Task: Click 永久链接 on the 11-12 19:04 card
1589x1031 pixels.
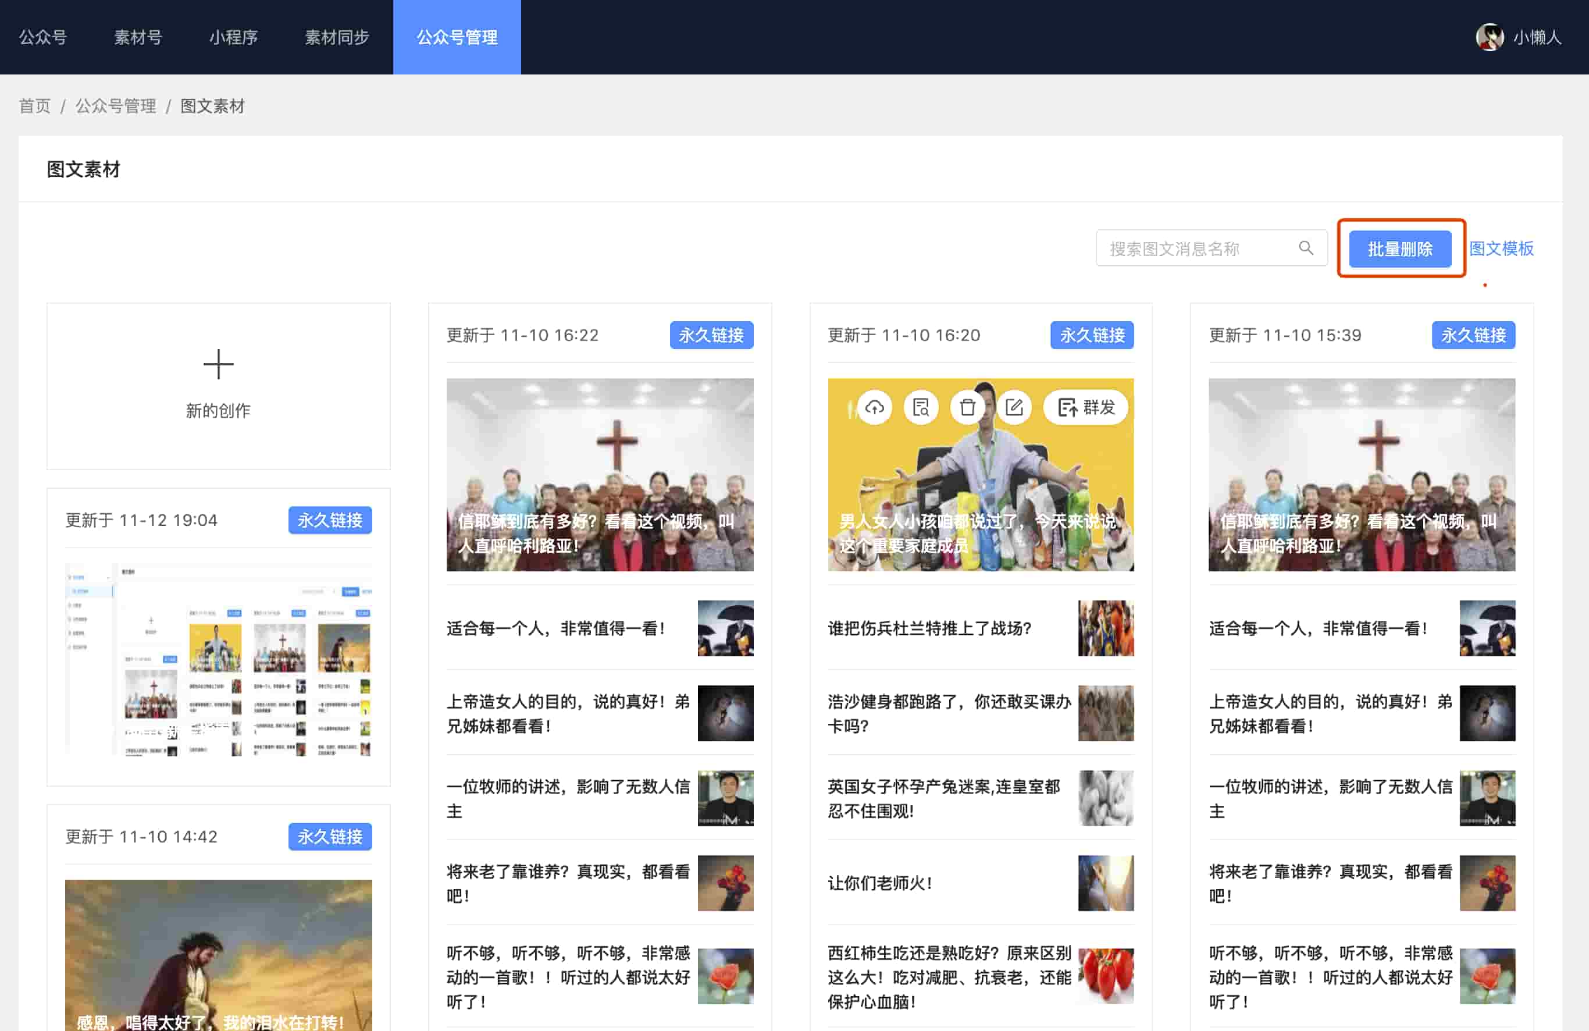Action: pyautogui.click(x=330, y=520)
